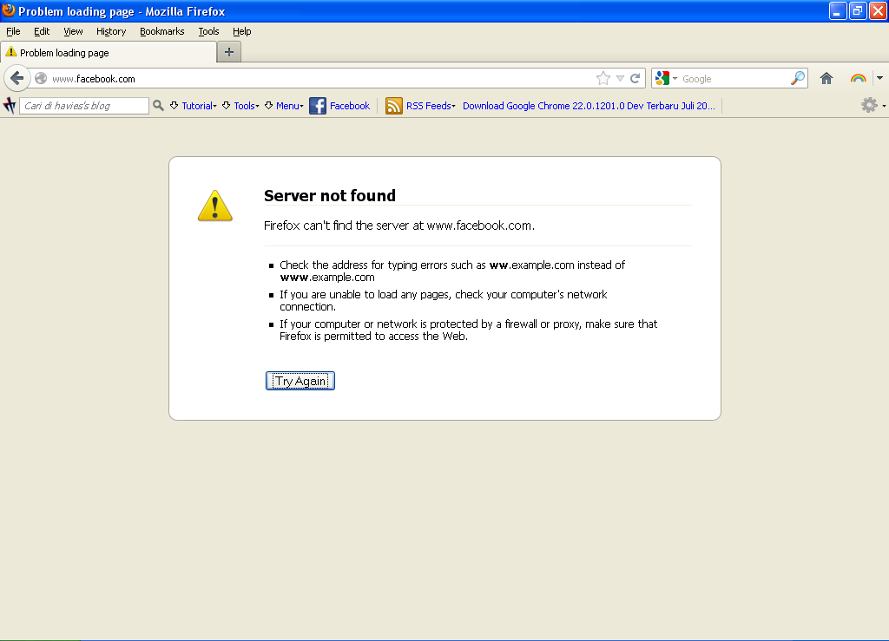Open the View menu
This screenshot has height=641, width=889.
[73, 31]
